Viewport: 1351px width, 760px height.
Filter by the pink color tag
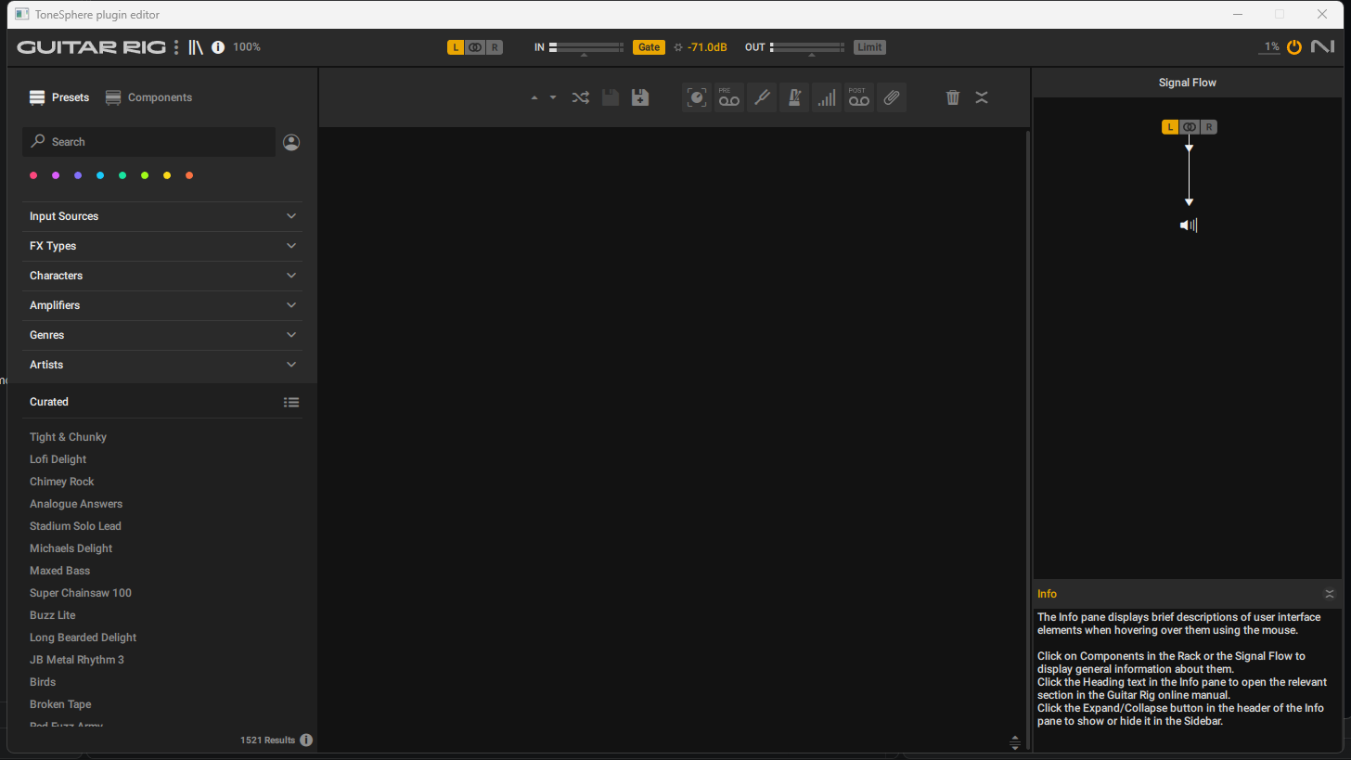[33, 175]
